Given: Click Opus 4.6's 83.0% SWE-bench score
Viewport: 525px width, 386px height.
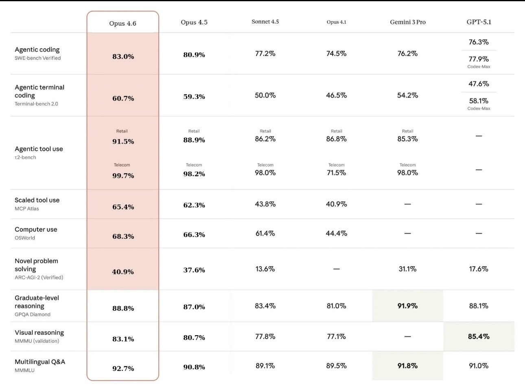Looking at the screenshot, I should (x=123, y=57).
